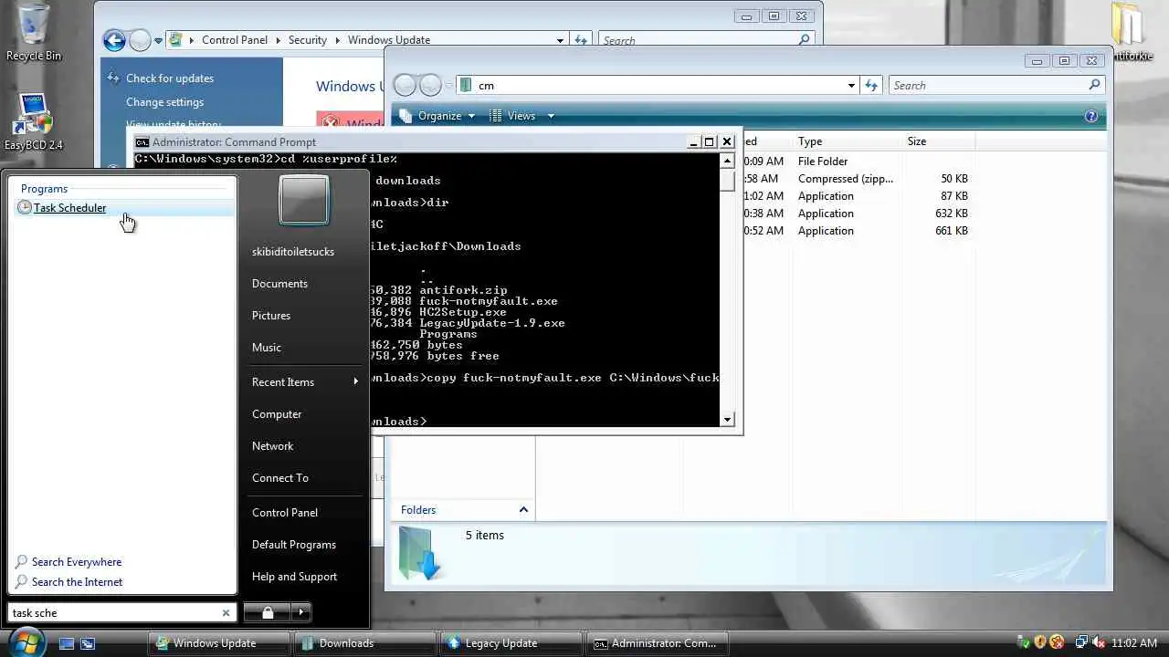1169x657 pixels.
Task: Click the search magnifier in the Downloads explorer window
Action: [1095, 85]
